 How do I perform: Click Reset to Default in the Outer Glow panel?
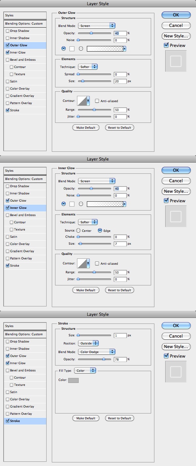click(120, 127)
